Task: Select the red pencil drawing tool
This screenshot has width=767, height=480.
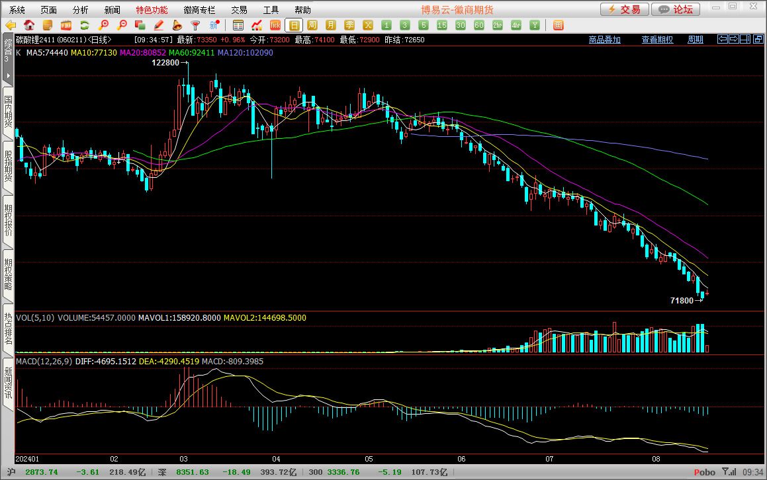Action: (158, 25)
